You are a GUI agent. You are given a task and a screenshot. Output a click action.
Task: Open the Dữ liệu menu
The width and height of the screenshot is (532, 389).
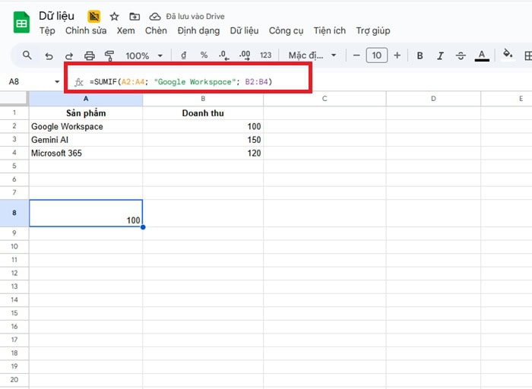point(244,30)
